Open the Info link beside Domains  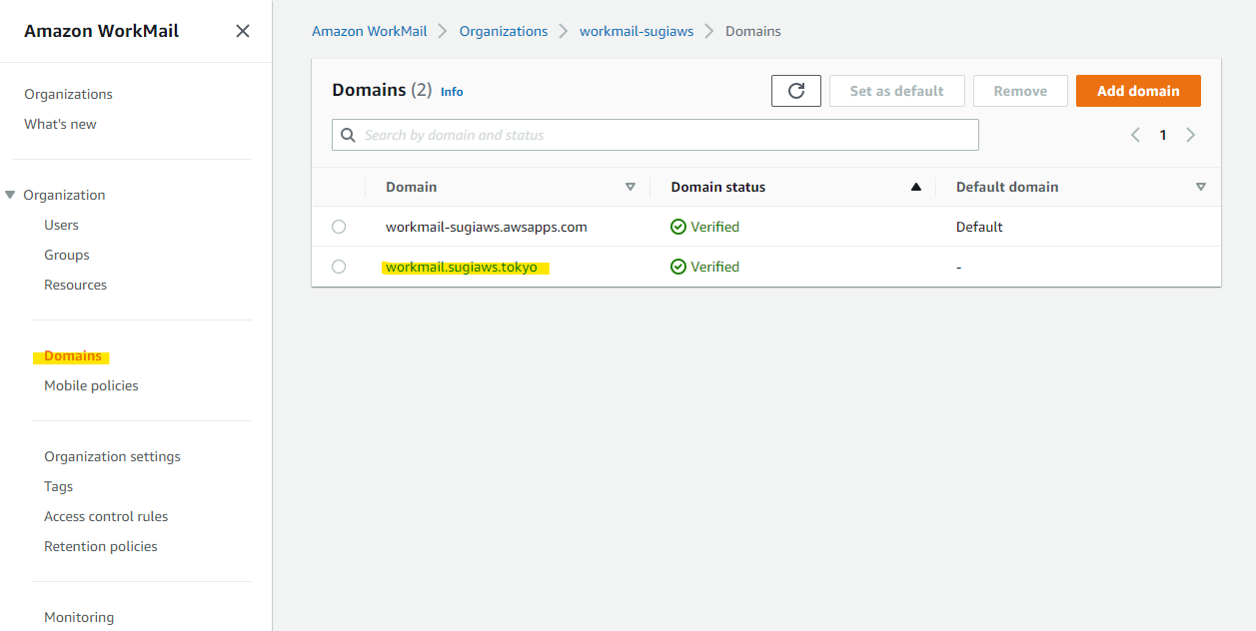click(x=452, y=91)
